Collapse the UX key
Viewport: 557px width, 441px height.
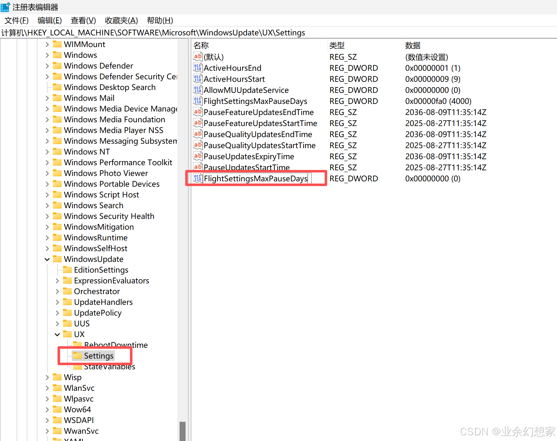click(x=57, y=334)
